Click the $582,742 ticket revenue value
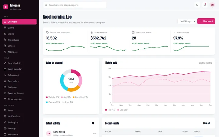 (x=98, y=38)
